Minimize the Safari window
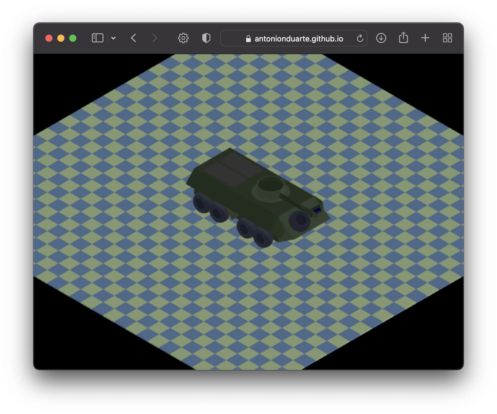Image resolution: width=497 pixels, height=414 pixels. 61,38
